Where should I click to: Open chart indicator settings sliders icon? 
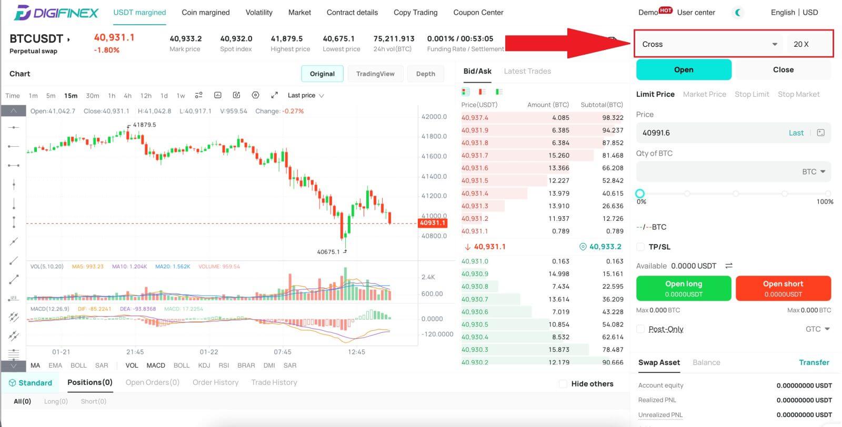pyautogui.click(x=198, y=95)
